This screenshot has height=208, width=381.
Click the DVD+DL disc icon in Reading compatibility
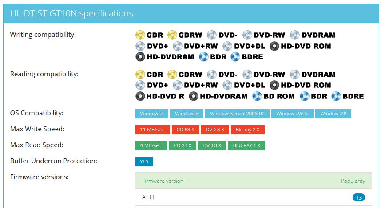(227, 85)
